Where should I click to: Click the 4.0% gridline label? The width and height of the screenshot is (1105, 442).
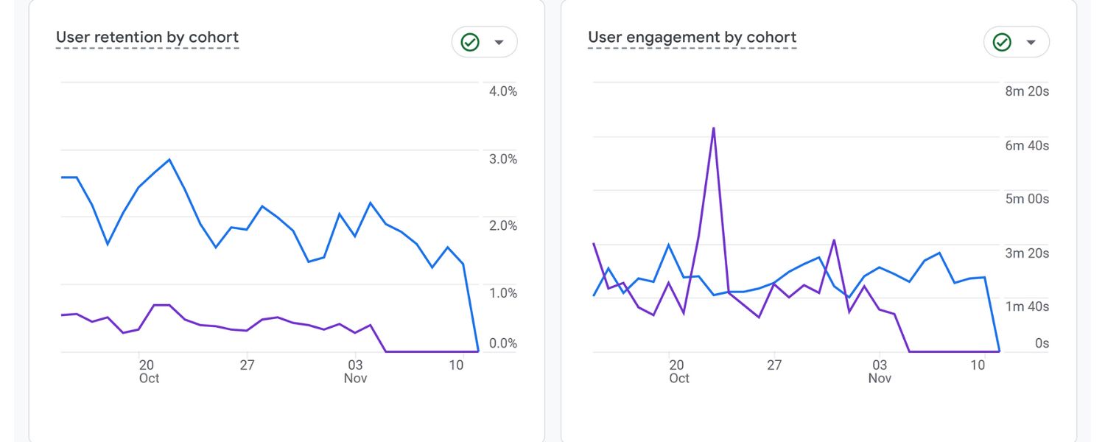click(502, 91)
